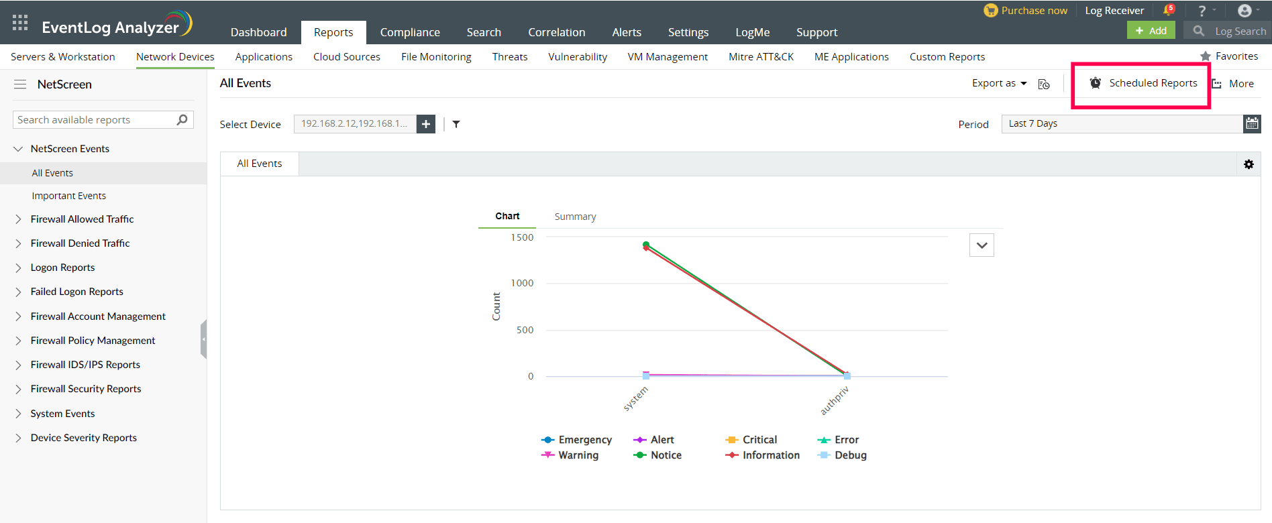Open the File Monitoring submenu
This screenshot has width=1272, height=523.
pyautogui.click(x=436, y=57)
